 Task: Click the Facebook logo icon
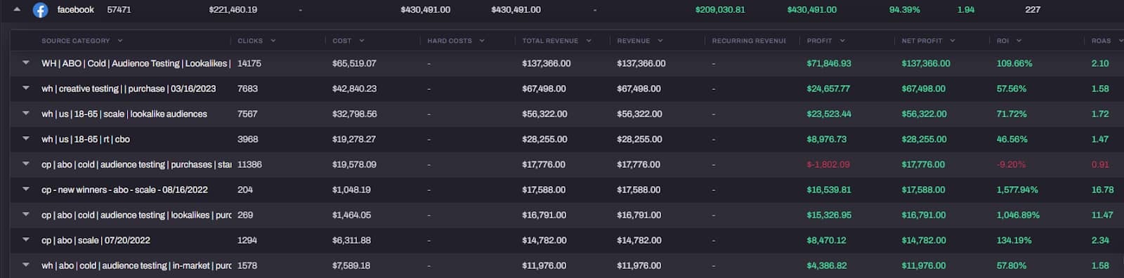(x=41, y=10)
